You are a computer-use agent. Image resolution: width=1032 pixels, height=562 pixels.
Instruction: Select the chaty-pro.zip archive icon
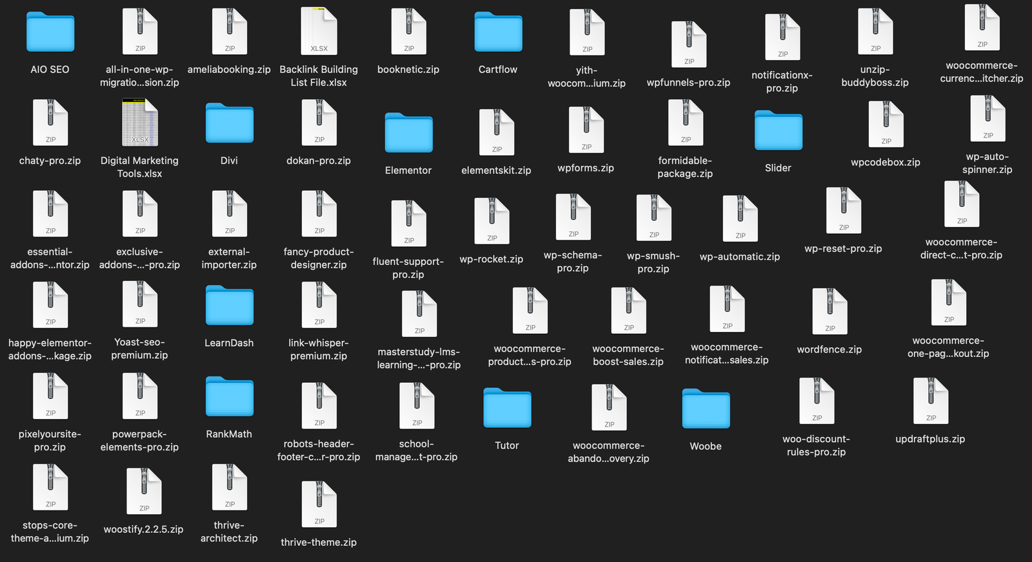tap(50, 122)
